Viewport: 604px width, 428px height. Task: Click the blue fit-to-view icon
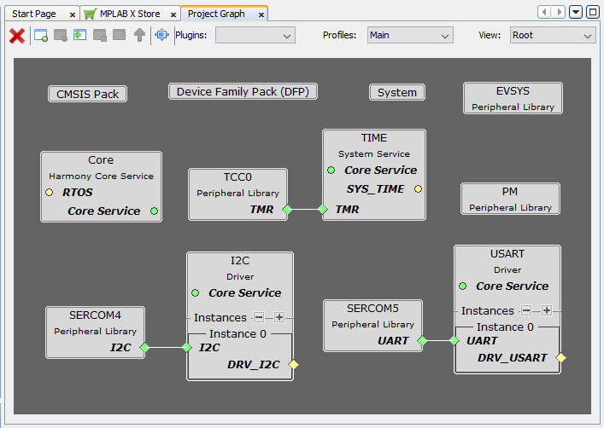point(161,35)
